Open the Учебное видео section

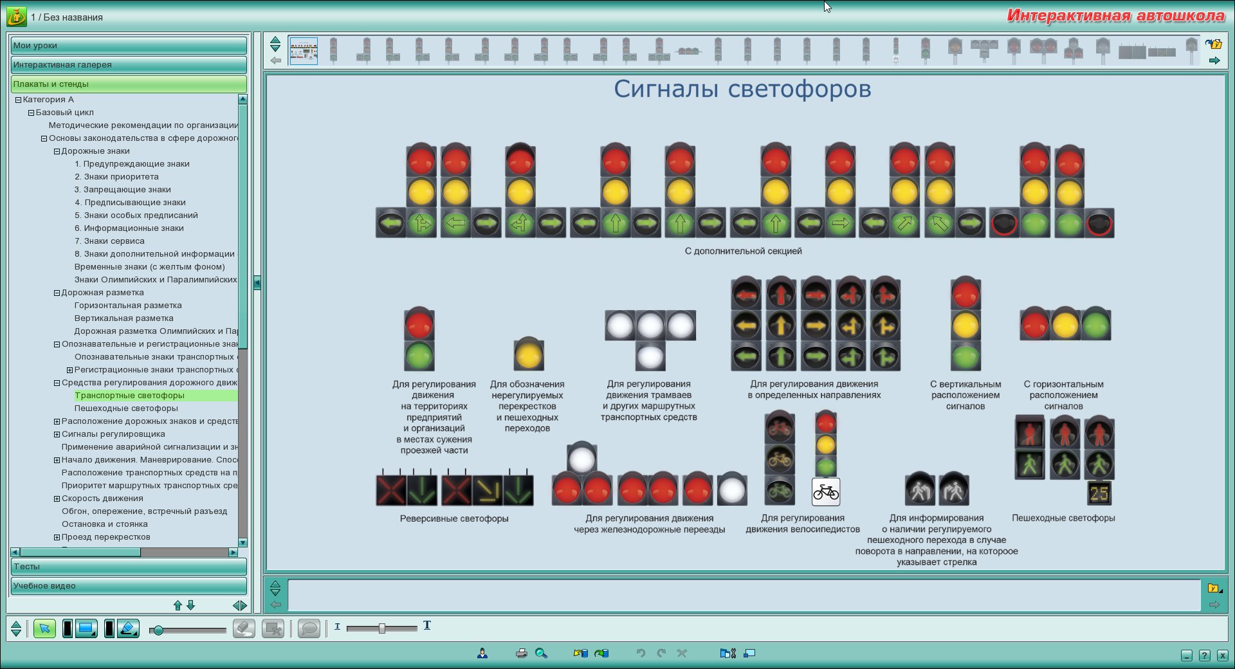129,585
